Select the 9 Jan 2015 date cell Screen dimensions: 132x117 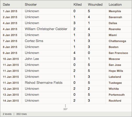tap(10, 53)
